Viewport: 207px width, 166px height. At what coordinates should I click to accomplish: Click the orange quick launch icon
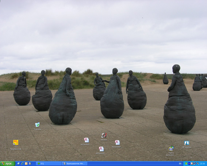pos(26,163)
